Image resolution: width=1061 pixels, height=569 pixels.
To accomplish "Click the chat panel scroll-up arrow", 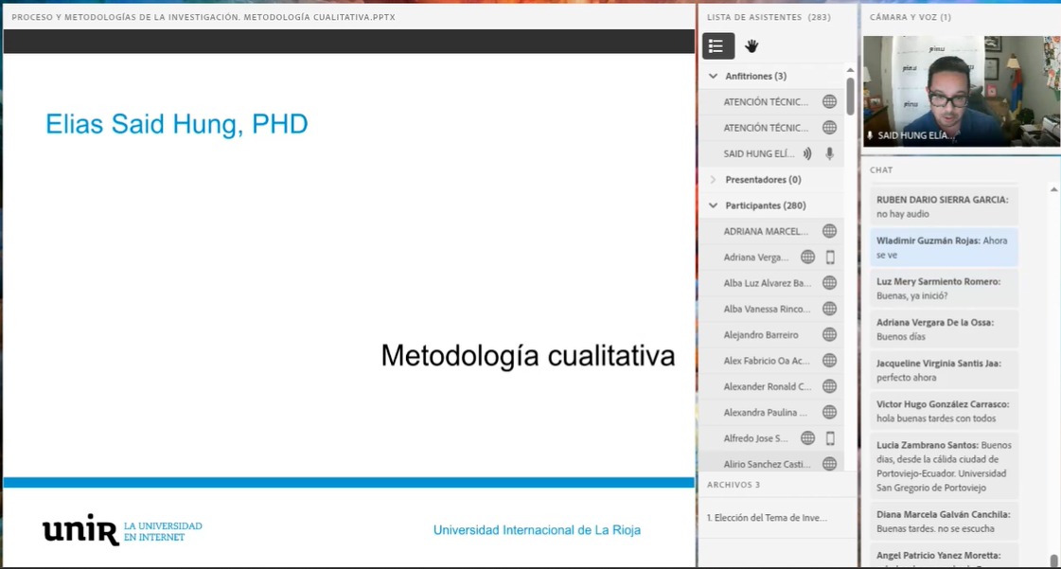I will [x=1054, y=189].
